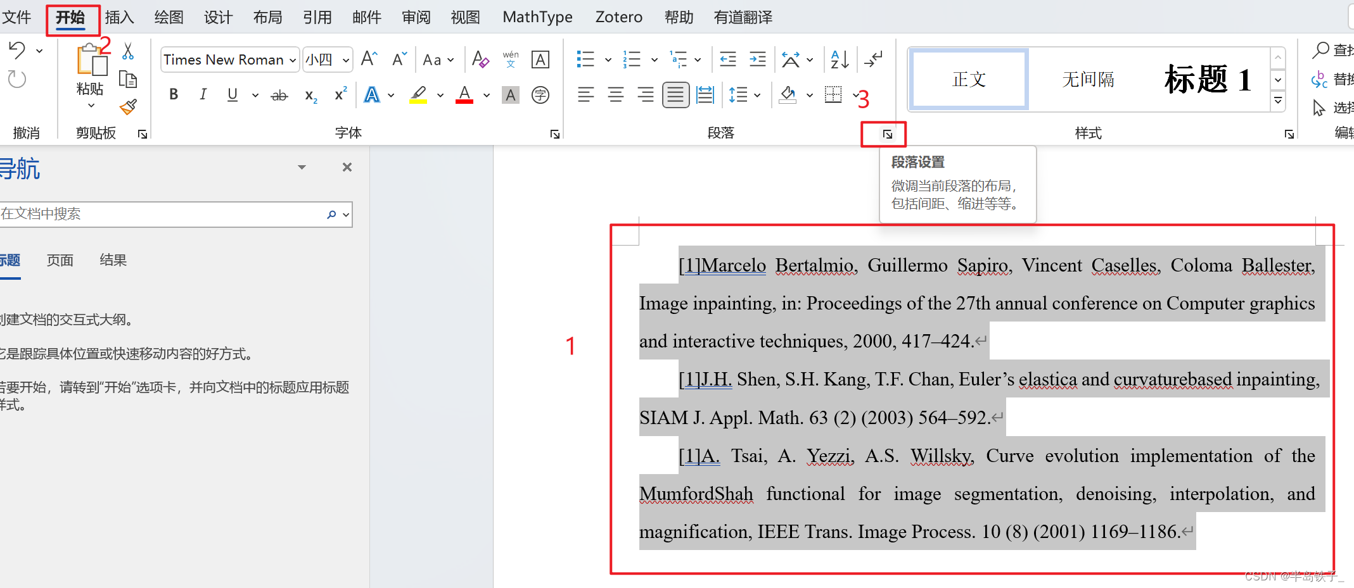Screen dimensions: 1354x588
Task: Toggle Subscript formatting
Action: (x=310, y=96)
